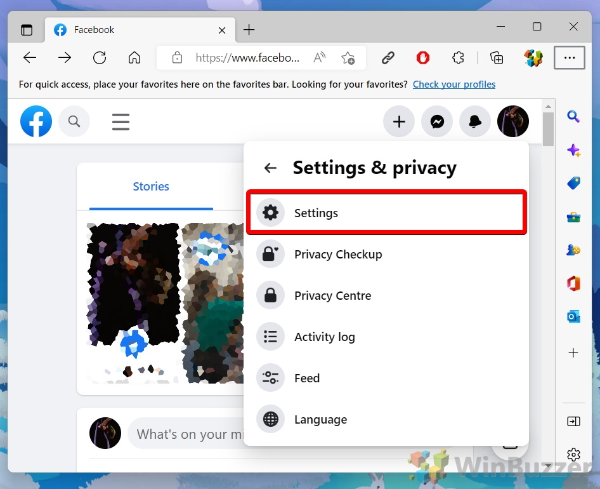Open the Facebook search magnifier button
Viewport: 600px width, 489px height.
(74, 121)
